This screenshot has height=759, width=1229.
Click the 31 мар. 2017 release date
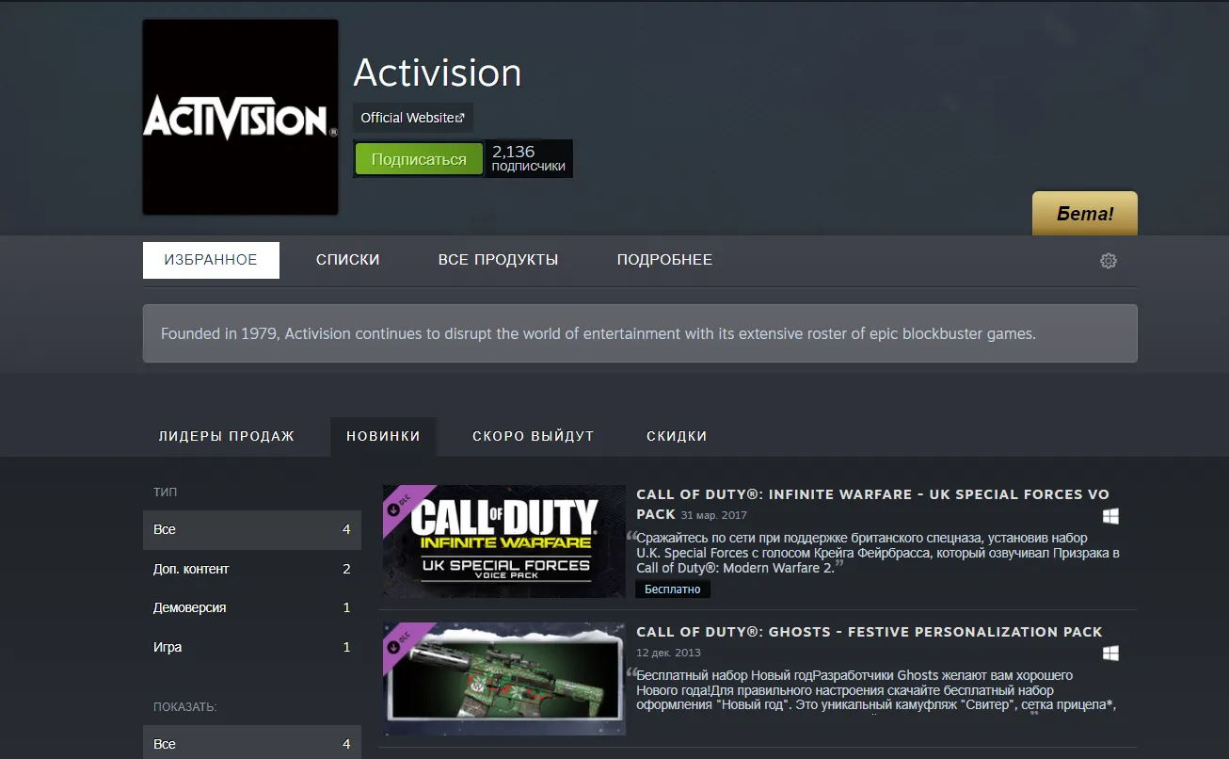(713, 515)
